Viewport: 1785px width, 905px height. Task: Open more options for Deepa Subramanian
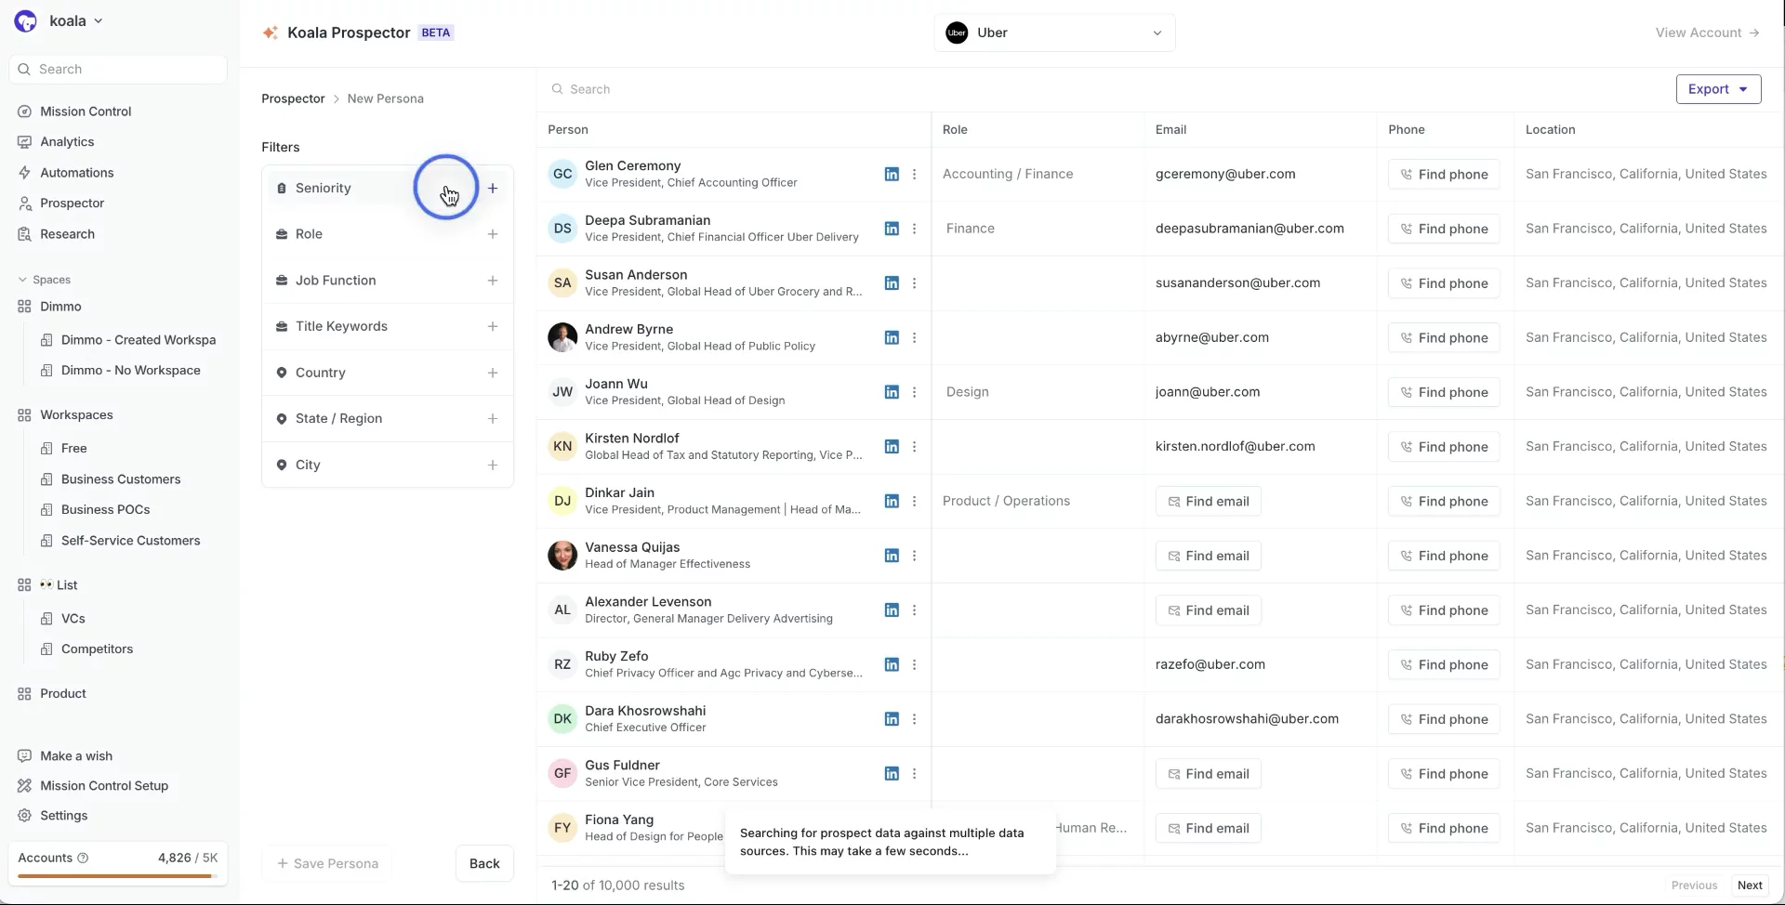pyautogui.click(x=914, y=229)
